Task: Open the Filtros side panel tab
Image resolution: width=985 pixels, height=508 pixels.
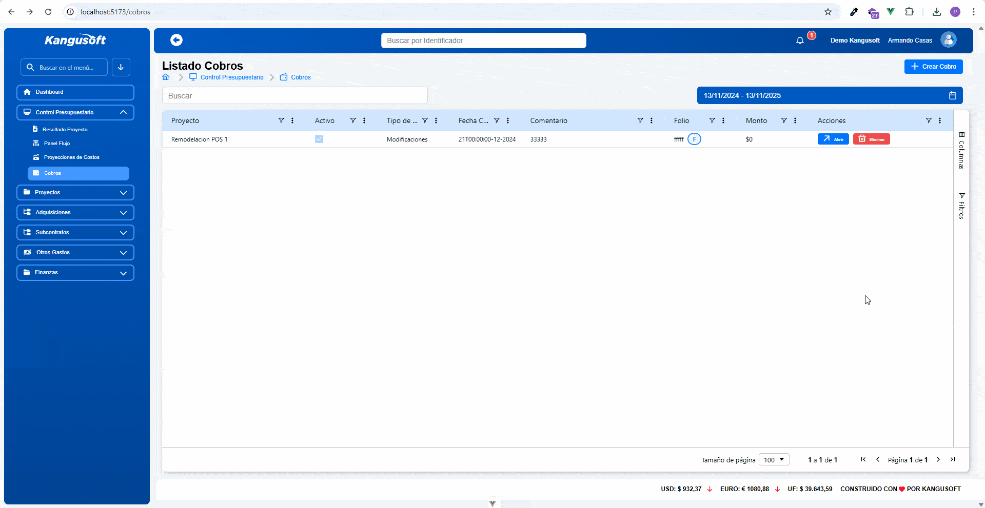Action: 961,206
